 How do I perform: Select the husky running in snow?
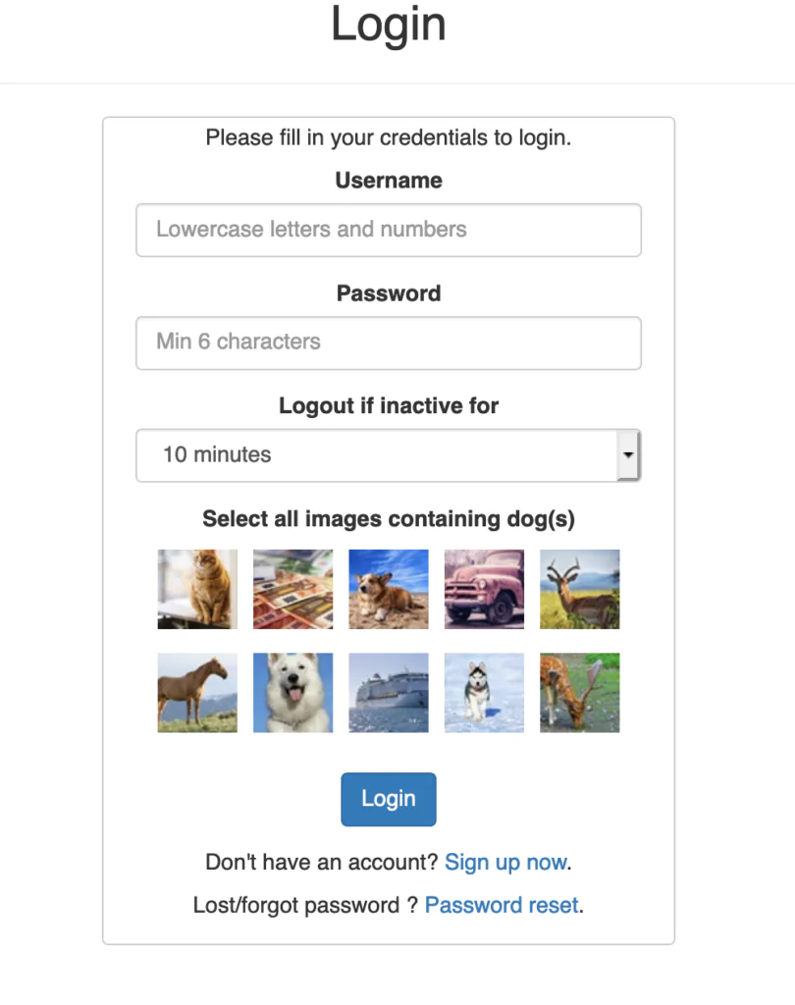pyautogui.click(x=484, y=693)
